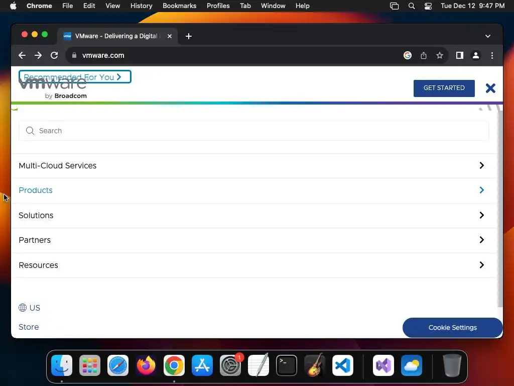This screenshot has height=386, width=514.
Task: Expand the Partners chevron
Action: pyautogui.click(x=481, y=240)
